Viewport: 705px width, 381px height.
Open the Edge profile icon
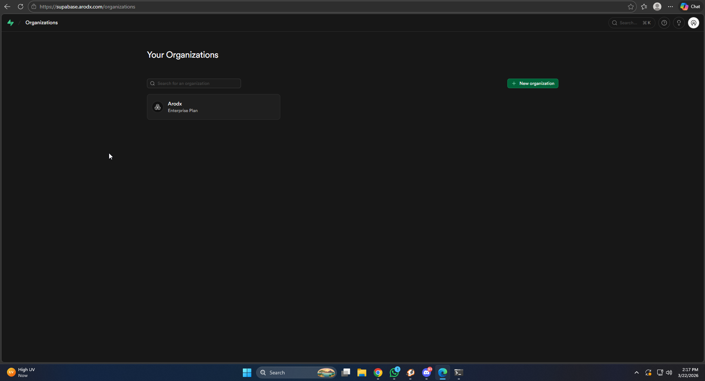click(657, 7)
